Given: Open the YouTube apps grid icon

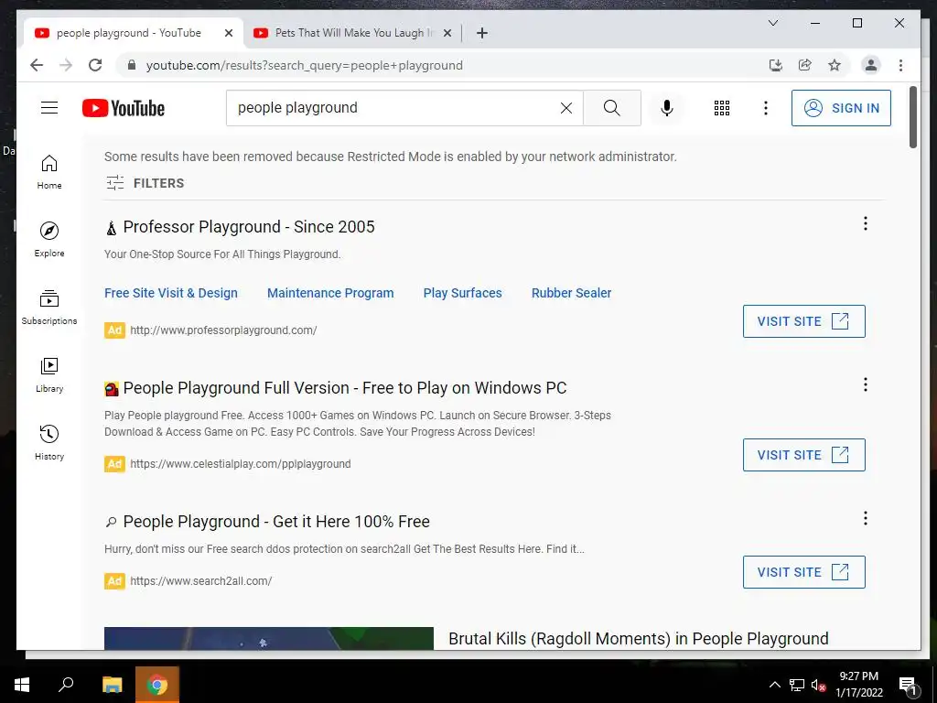Looking at the screenshot, I should 722,108.
